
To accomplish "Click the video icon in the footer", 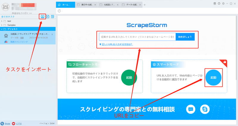I will [x=13, y=124].
